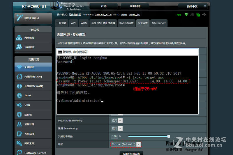Open the RADIUS设置 tab
The width and height of the screenshot is (233, 155).
click(126, 23)
